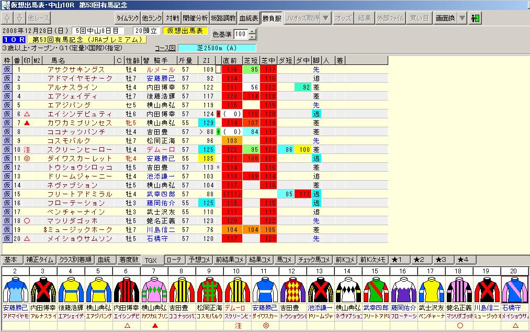
Task: Select the purple yellow-diamond silk numbered 12
Action: click(x=294, y=289)
